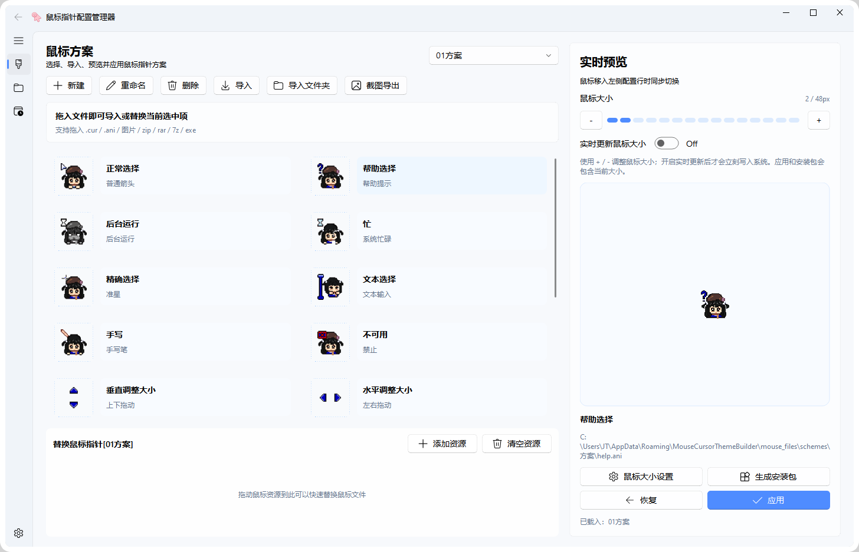This screenshot has width=859, height=552.
Task: Click the back arrow in title bar
Action: pyautogui.click(x=18, y=17)
